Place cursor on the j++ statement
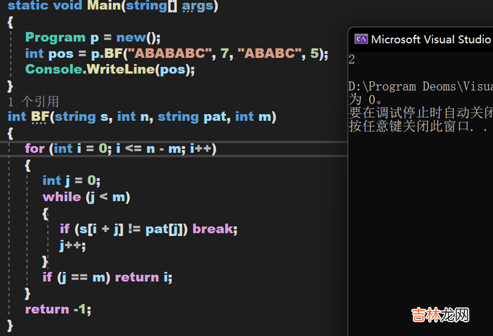Screen dimensions: 493x336 72,245
